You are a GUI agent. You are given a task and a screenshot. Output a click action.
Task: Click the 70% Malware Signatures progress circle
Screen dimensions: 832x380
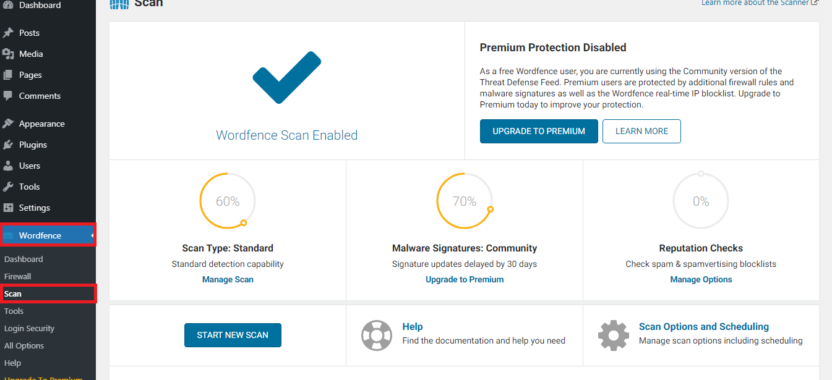(465, 201)
